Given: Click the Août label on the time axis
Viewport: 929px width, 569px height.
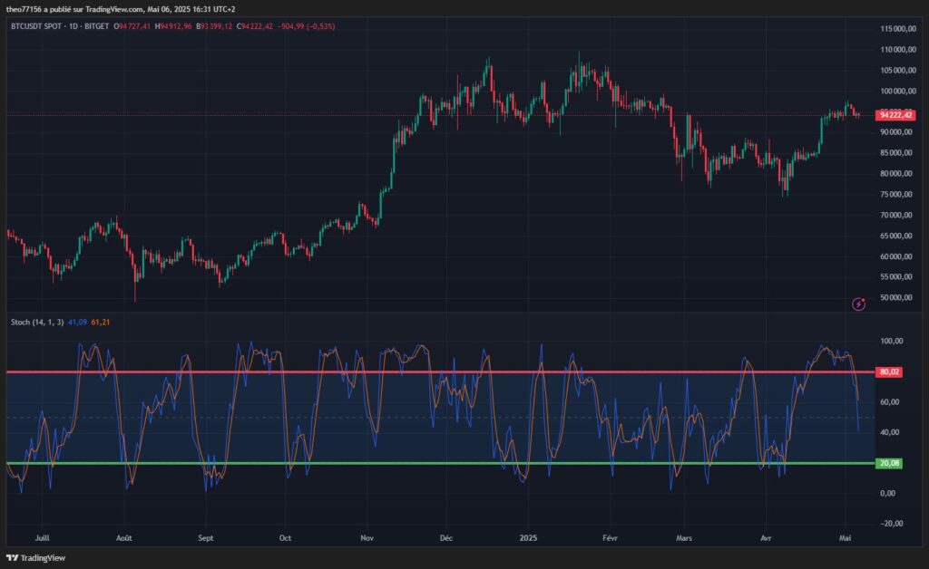Looking at the screenshot, I should [124, 536].
